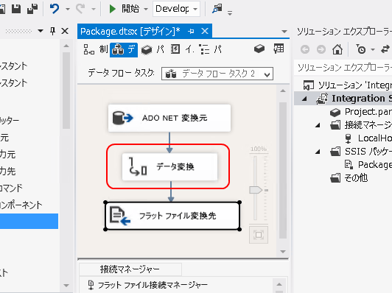
Task: Click the flat file destination icon
Action: pyautogui.click(x=120, y=216)
